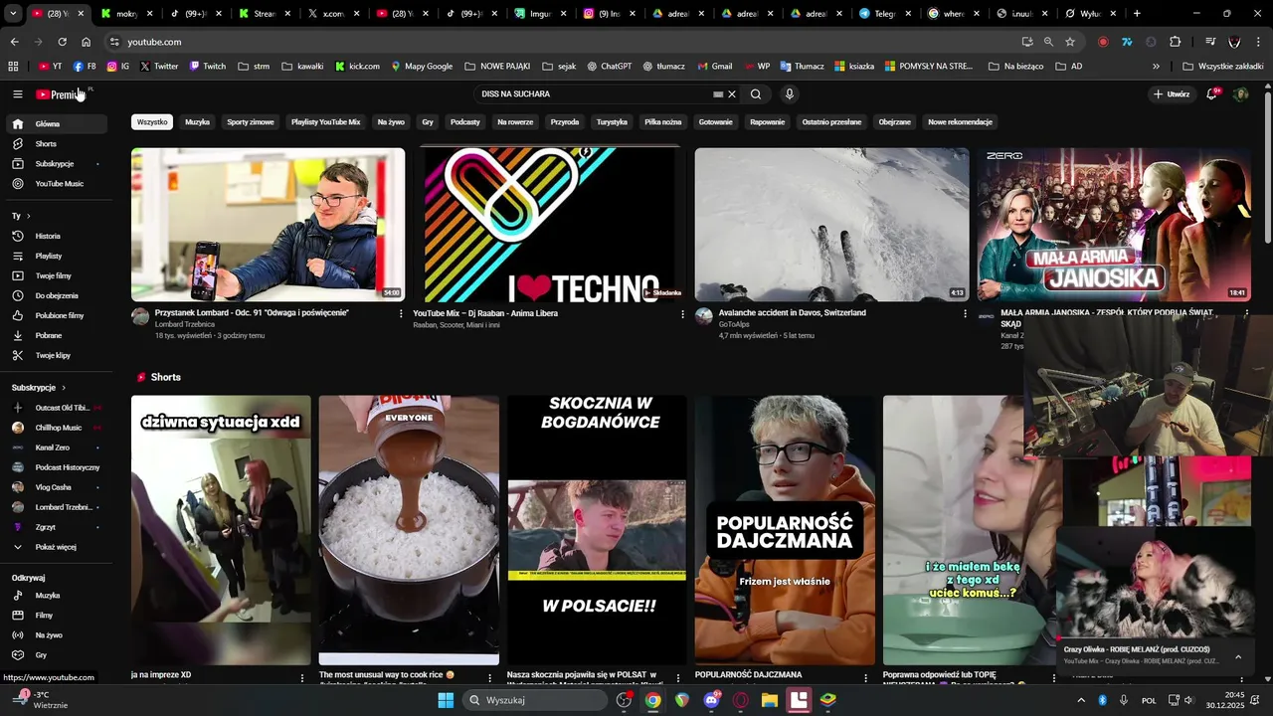1273x716 pixels.
Task: Expand the Ty section chevron
Action: click(x=28, y=216)
